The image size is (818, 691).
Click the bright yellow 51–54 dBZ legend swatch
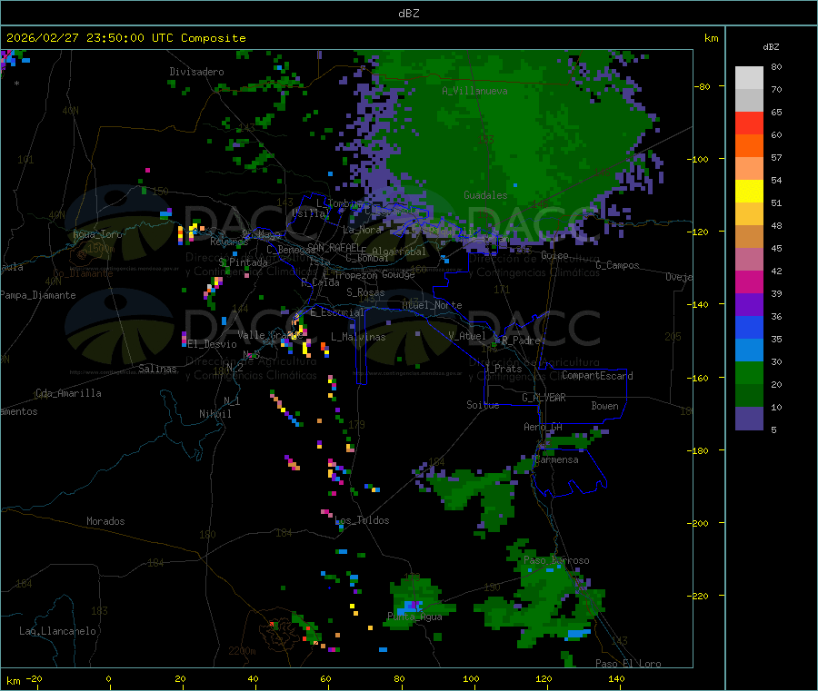click(749, 192)
